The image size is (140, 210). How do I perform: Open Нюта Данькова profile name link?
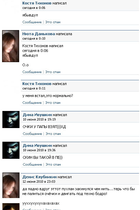click(39, 34)
